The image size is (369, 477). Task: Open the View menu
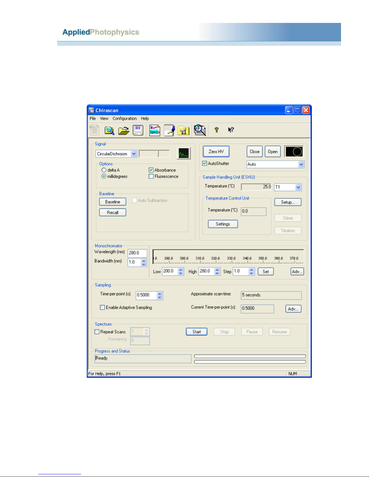point(104,119)
